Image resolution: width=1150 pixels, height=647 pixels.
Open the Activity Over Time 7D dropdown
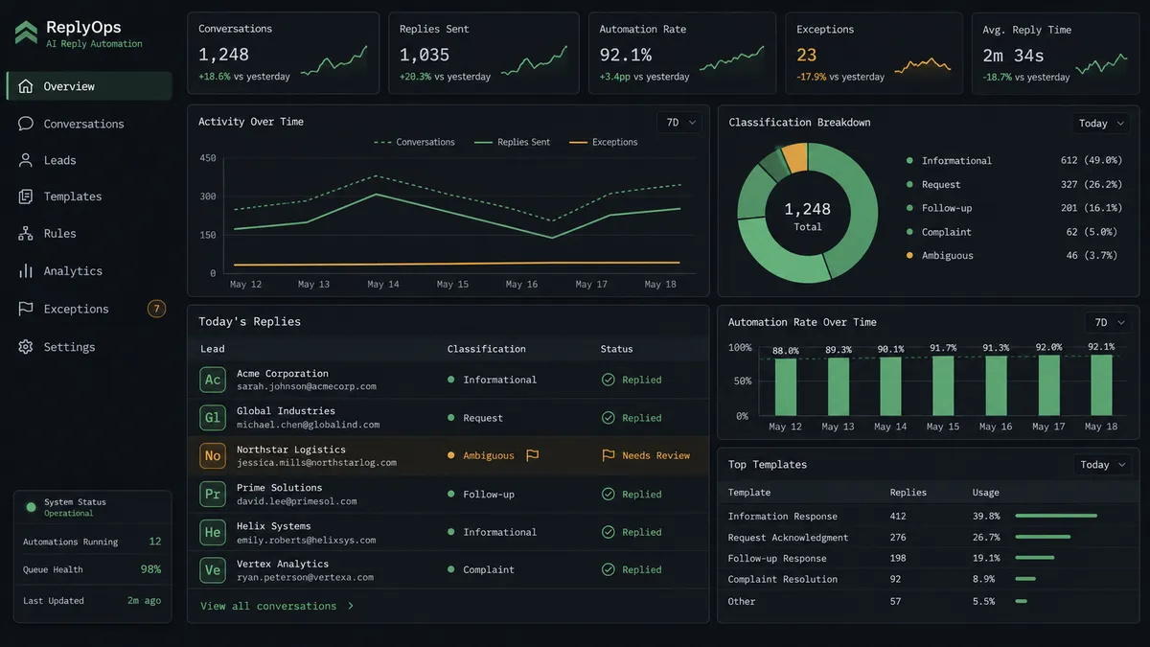678,123
